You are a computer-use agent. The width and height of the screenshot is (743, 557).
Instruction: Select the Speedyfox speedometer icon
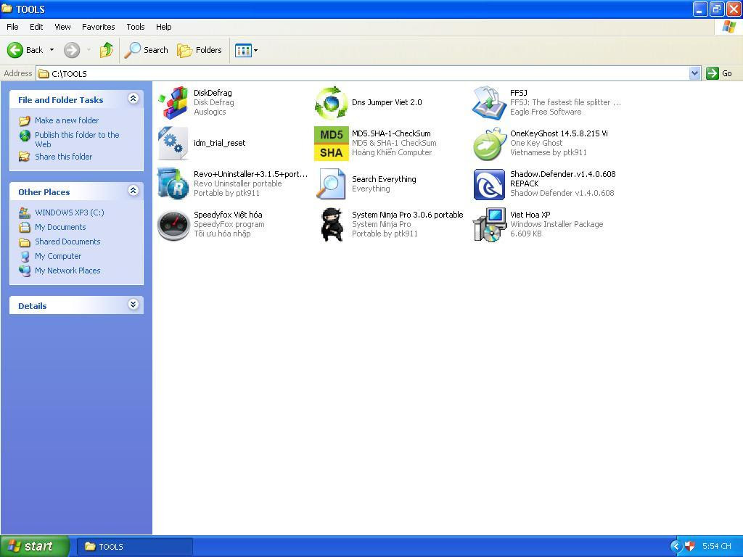click(173, 225)
